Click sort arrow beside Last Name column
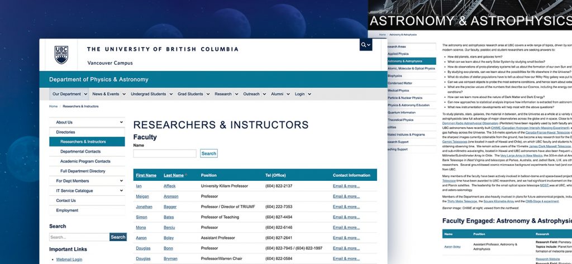 click(x=186, y=175)
